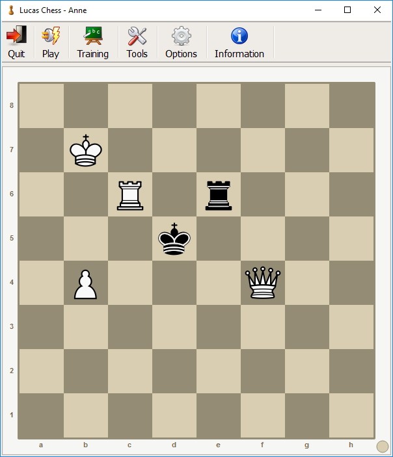
Task: Open the Information blue icon
Action: (x=239, y=36)
